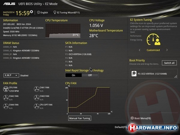Click the 1259 RPM CPU fan speed

pyautogui.click(x=14, y=91)
